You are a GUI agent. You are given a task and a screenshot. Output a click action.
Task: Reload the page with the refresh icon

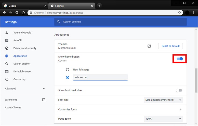[17, 12]
